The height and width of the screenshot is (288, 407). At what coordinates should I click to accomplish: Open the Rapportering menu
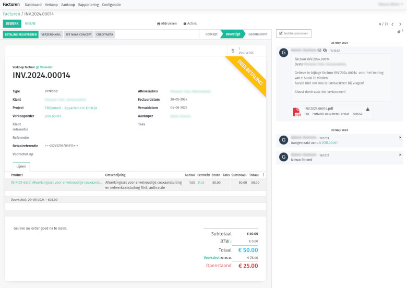pos(88,4)
